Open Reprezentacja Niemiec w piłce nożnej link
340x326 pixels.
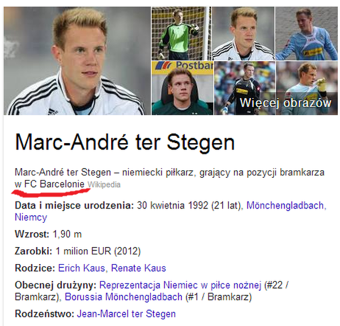pyautogui.click(x=180, y=285)
